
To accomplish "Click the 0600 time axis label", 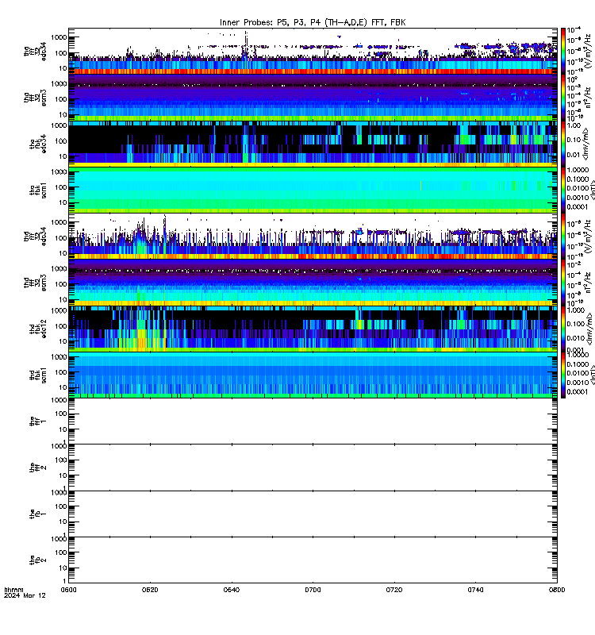I will tap(68, 590).
